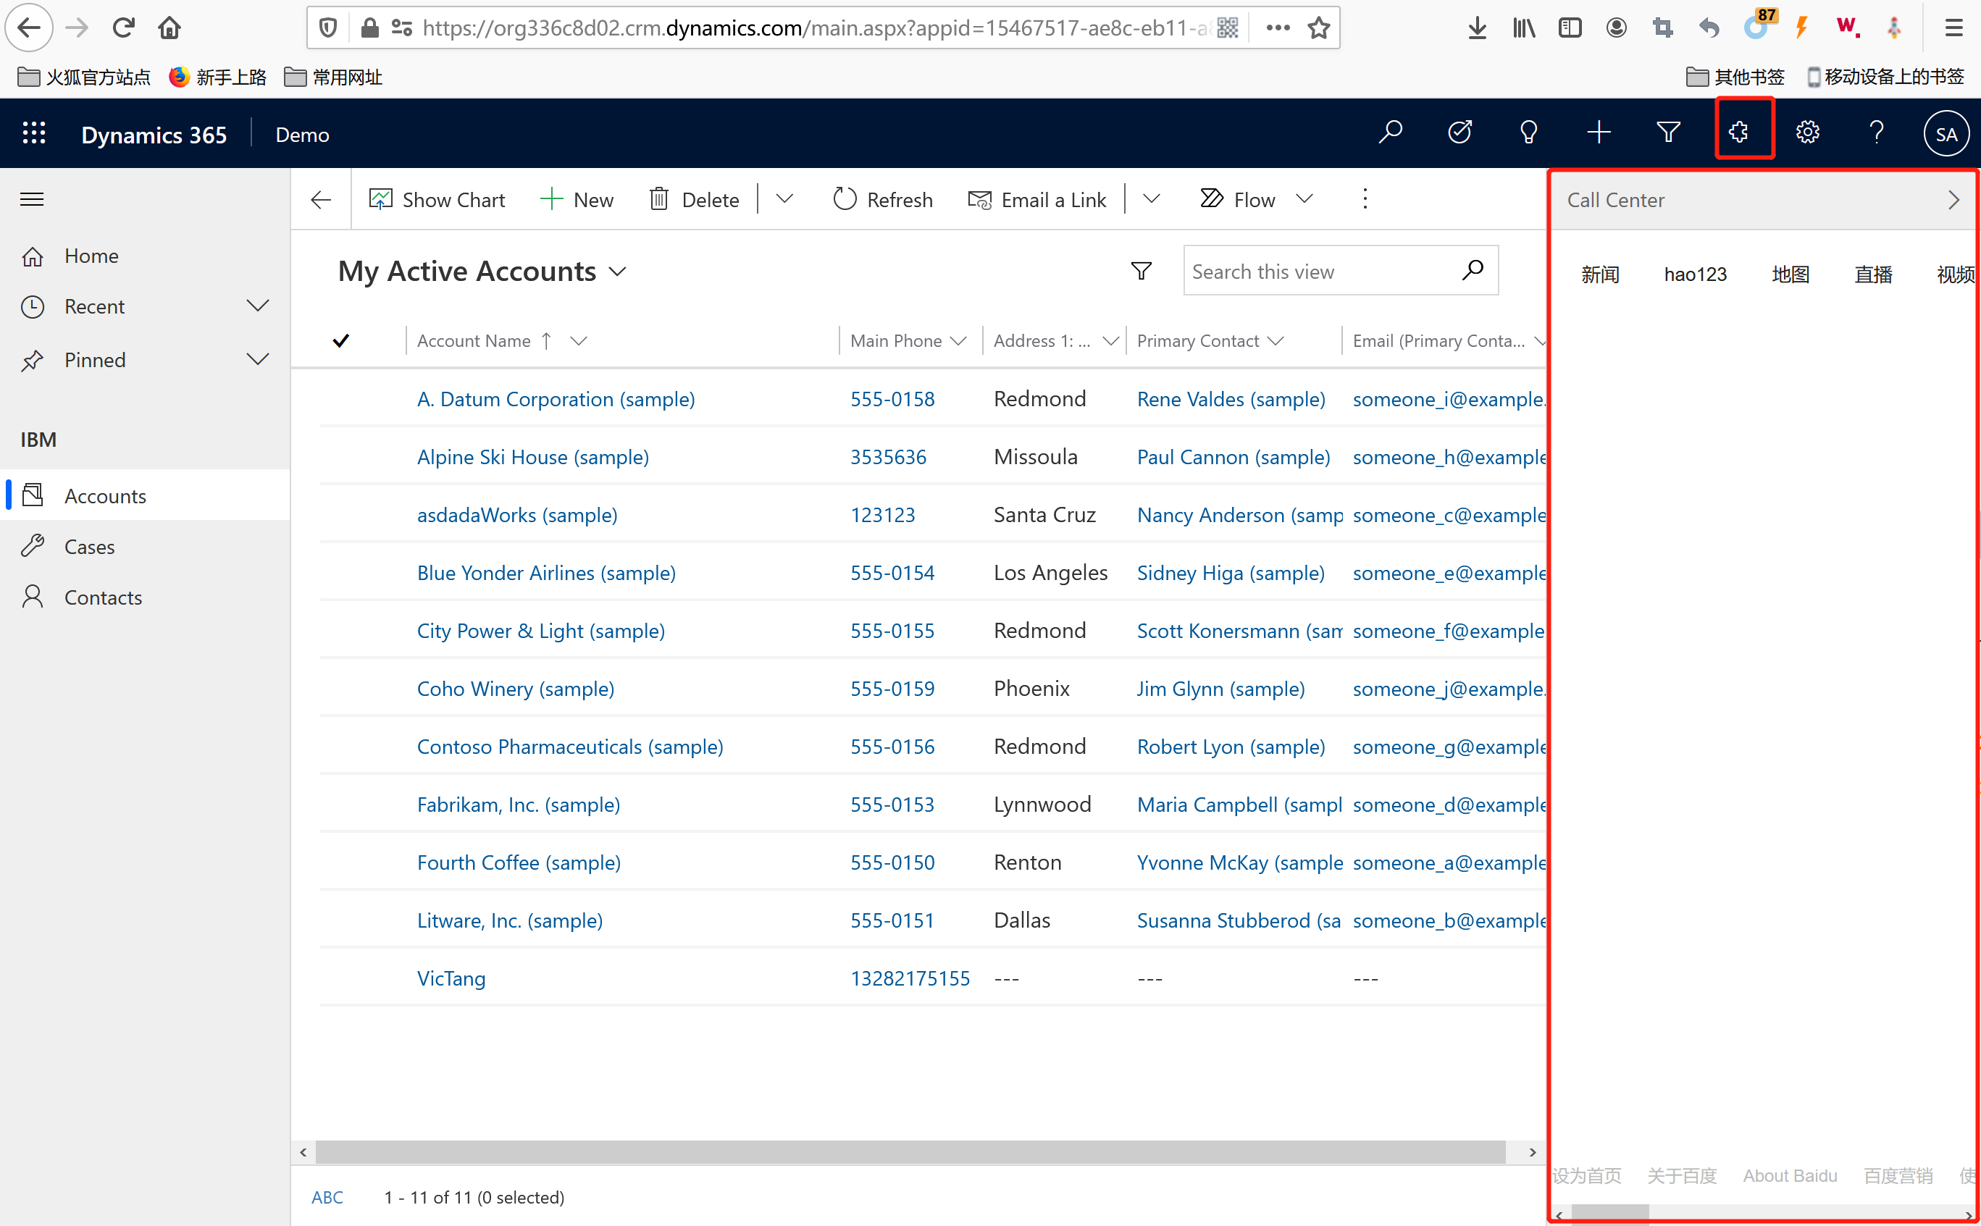Open the Account Name column dropdown
1981x1226 pixels.
click(x=579, y=340)
